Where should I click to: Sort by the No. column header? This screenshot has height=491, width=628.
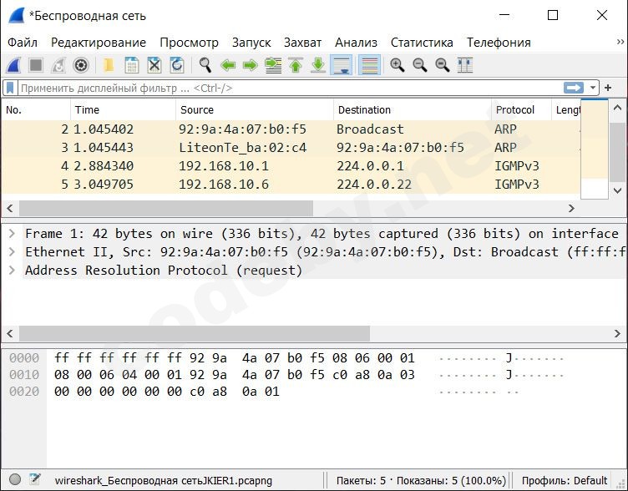36,109
